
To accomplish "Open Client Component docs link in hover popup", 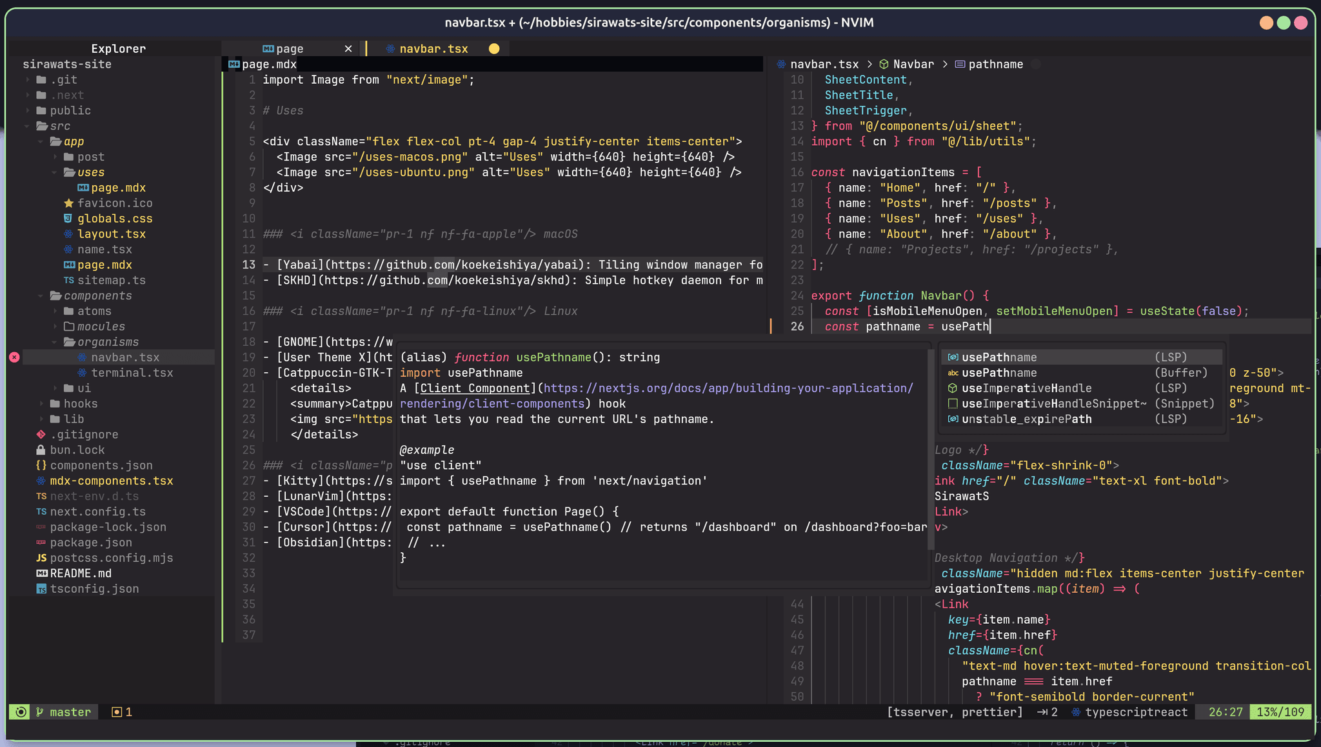I will 475,388.
